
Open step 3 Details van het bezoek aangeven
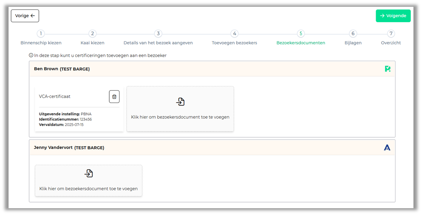[158, 34]
